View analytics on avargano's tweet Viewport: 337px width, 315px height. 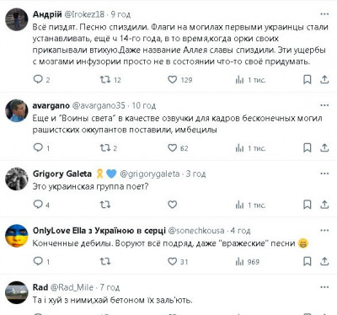click(x=250, y=148)
